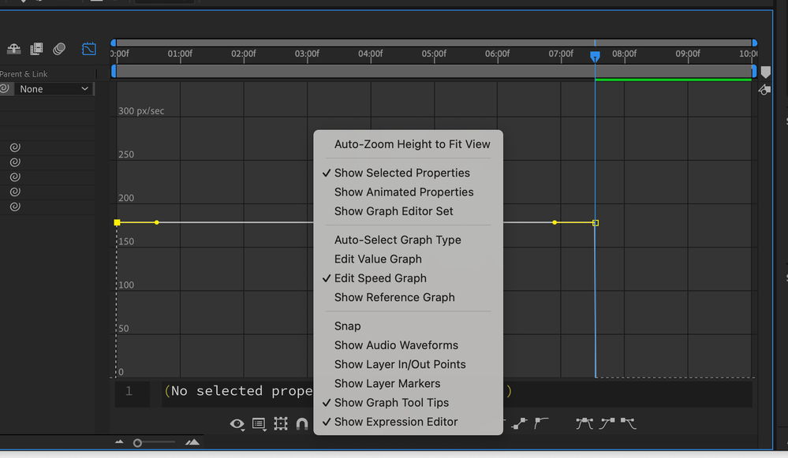The height and width of the screenshot is (458, 788).
Task: Toggle the Graph Editor button
Action: click(x=89, y=49)
